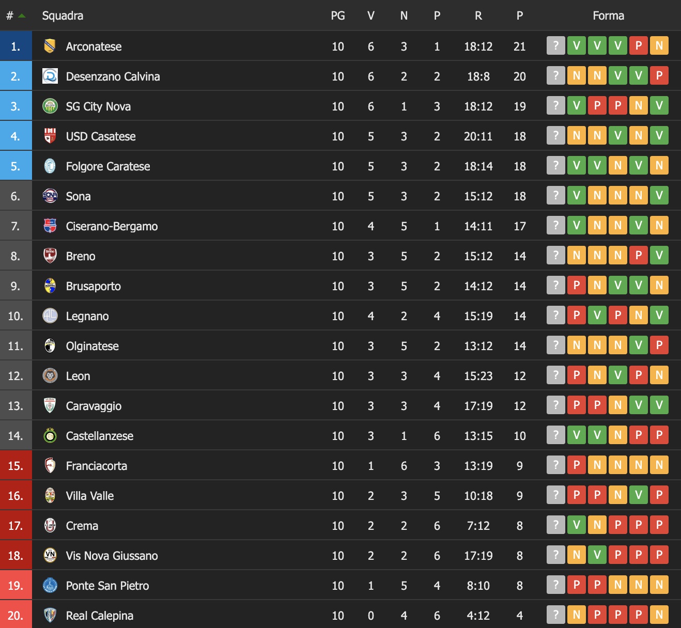Open the Ponte San Pietro team link
681x628 pixels.
click(107, 586)
